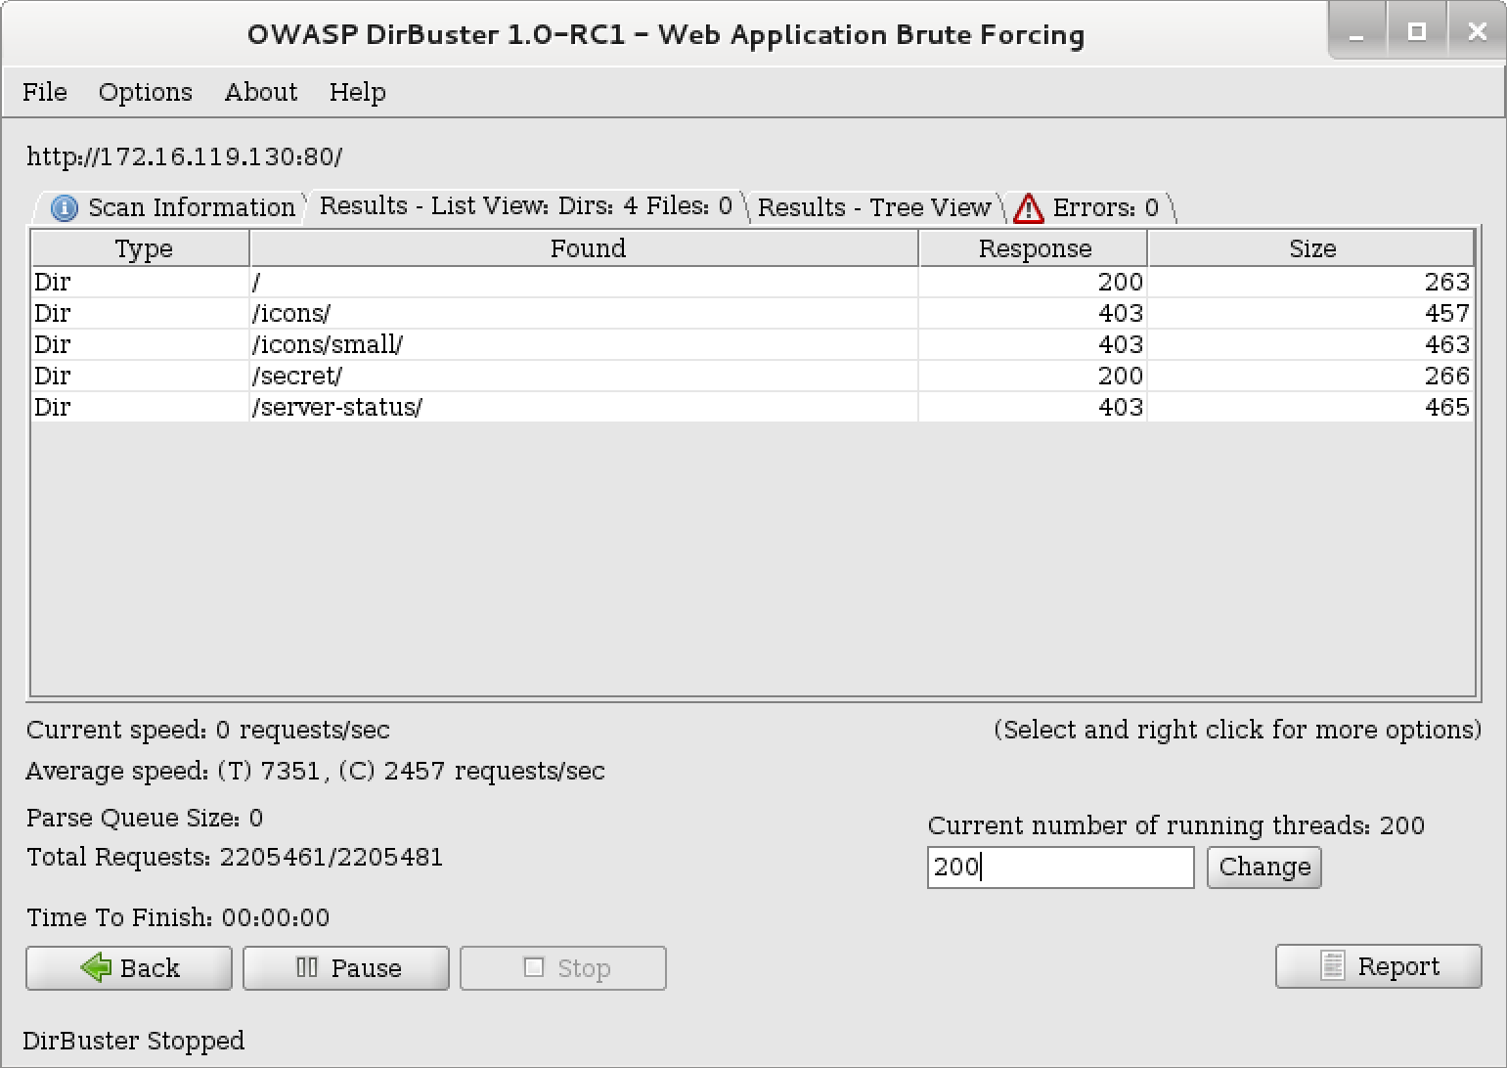Click the Pause bars icon
This screenshot has height=1068, width=1507.
point(307,967)
